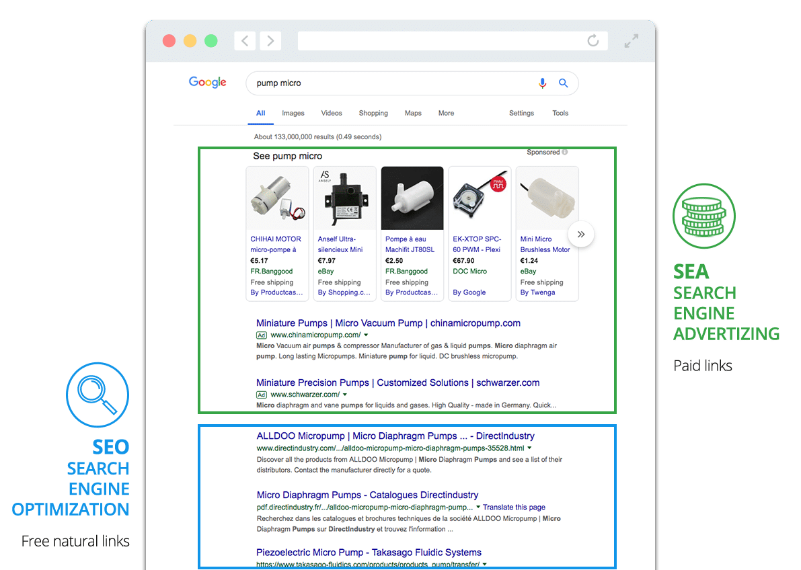Image resolution: width=801 pixels, height=570 pixels.
Task: Click Translate this page link
Action: click(x=514, y=507)
